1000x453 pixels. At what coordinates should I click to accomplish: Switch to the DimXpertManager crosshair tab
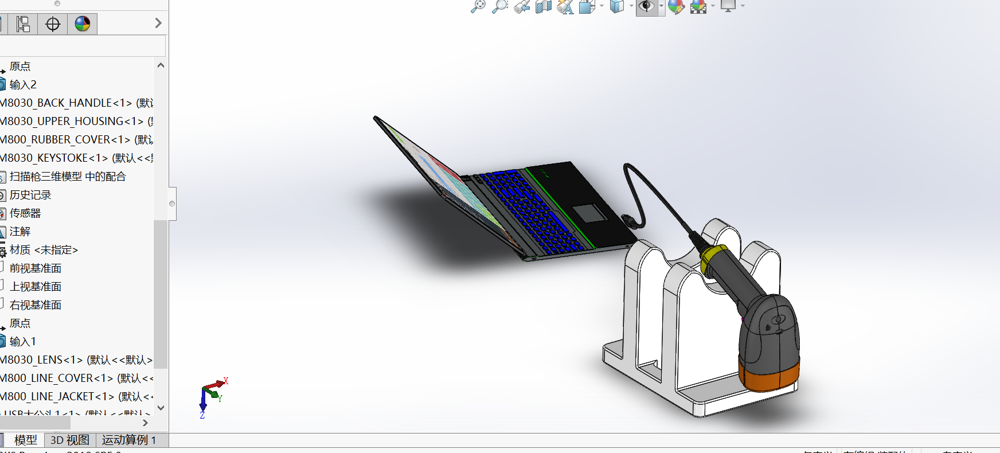(x=53, y=24)
